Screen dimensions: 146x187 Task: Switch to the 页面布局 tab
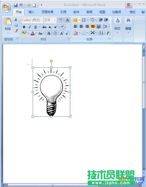47,12
